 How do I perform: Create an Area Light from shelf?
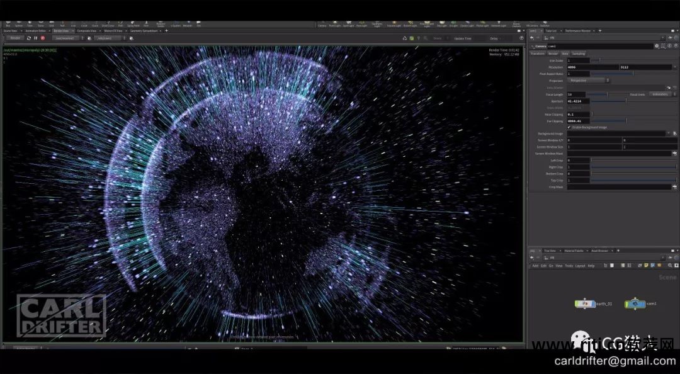coord(361,24)
